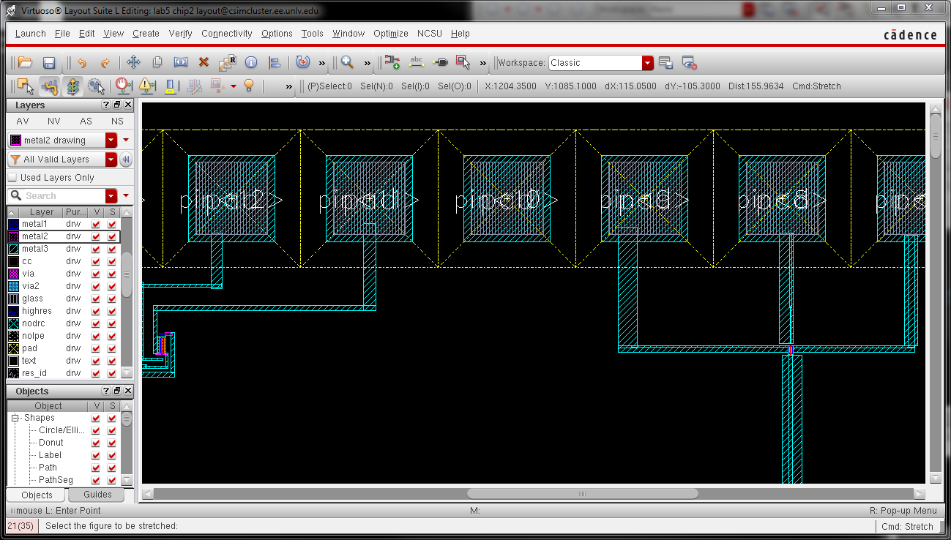Click the AV all-visible button
Screen dimensions: 951x540
pos(23,121)
